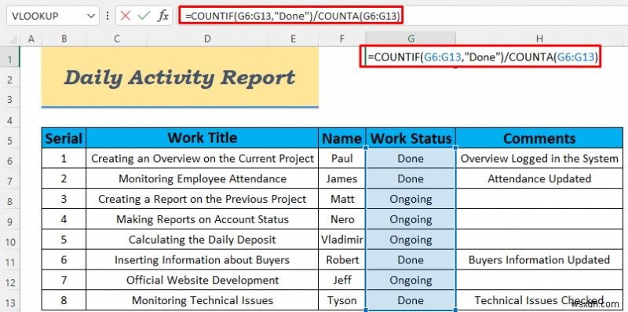Select cell 'Creating an Overview on the Current Project'

coord(203,159)
